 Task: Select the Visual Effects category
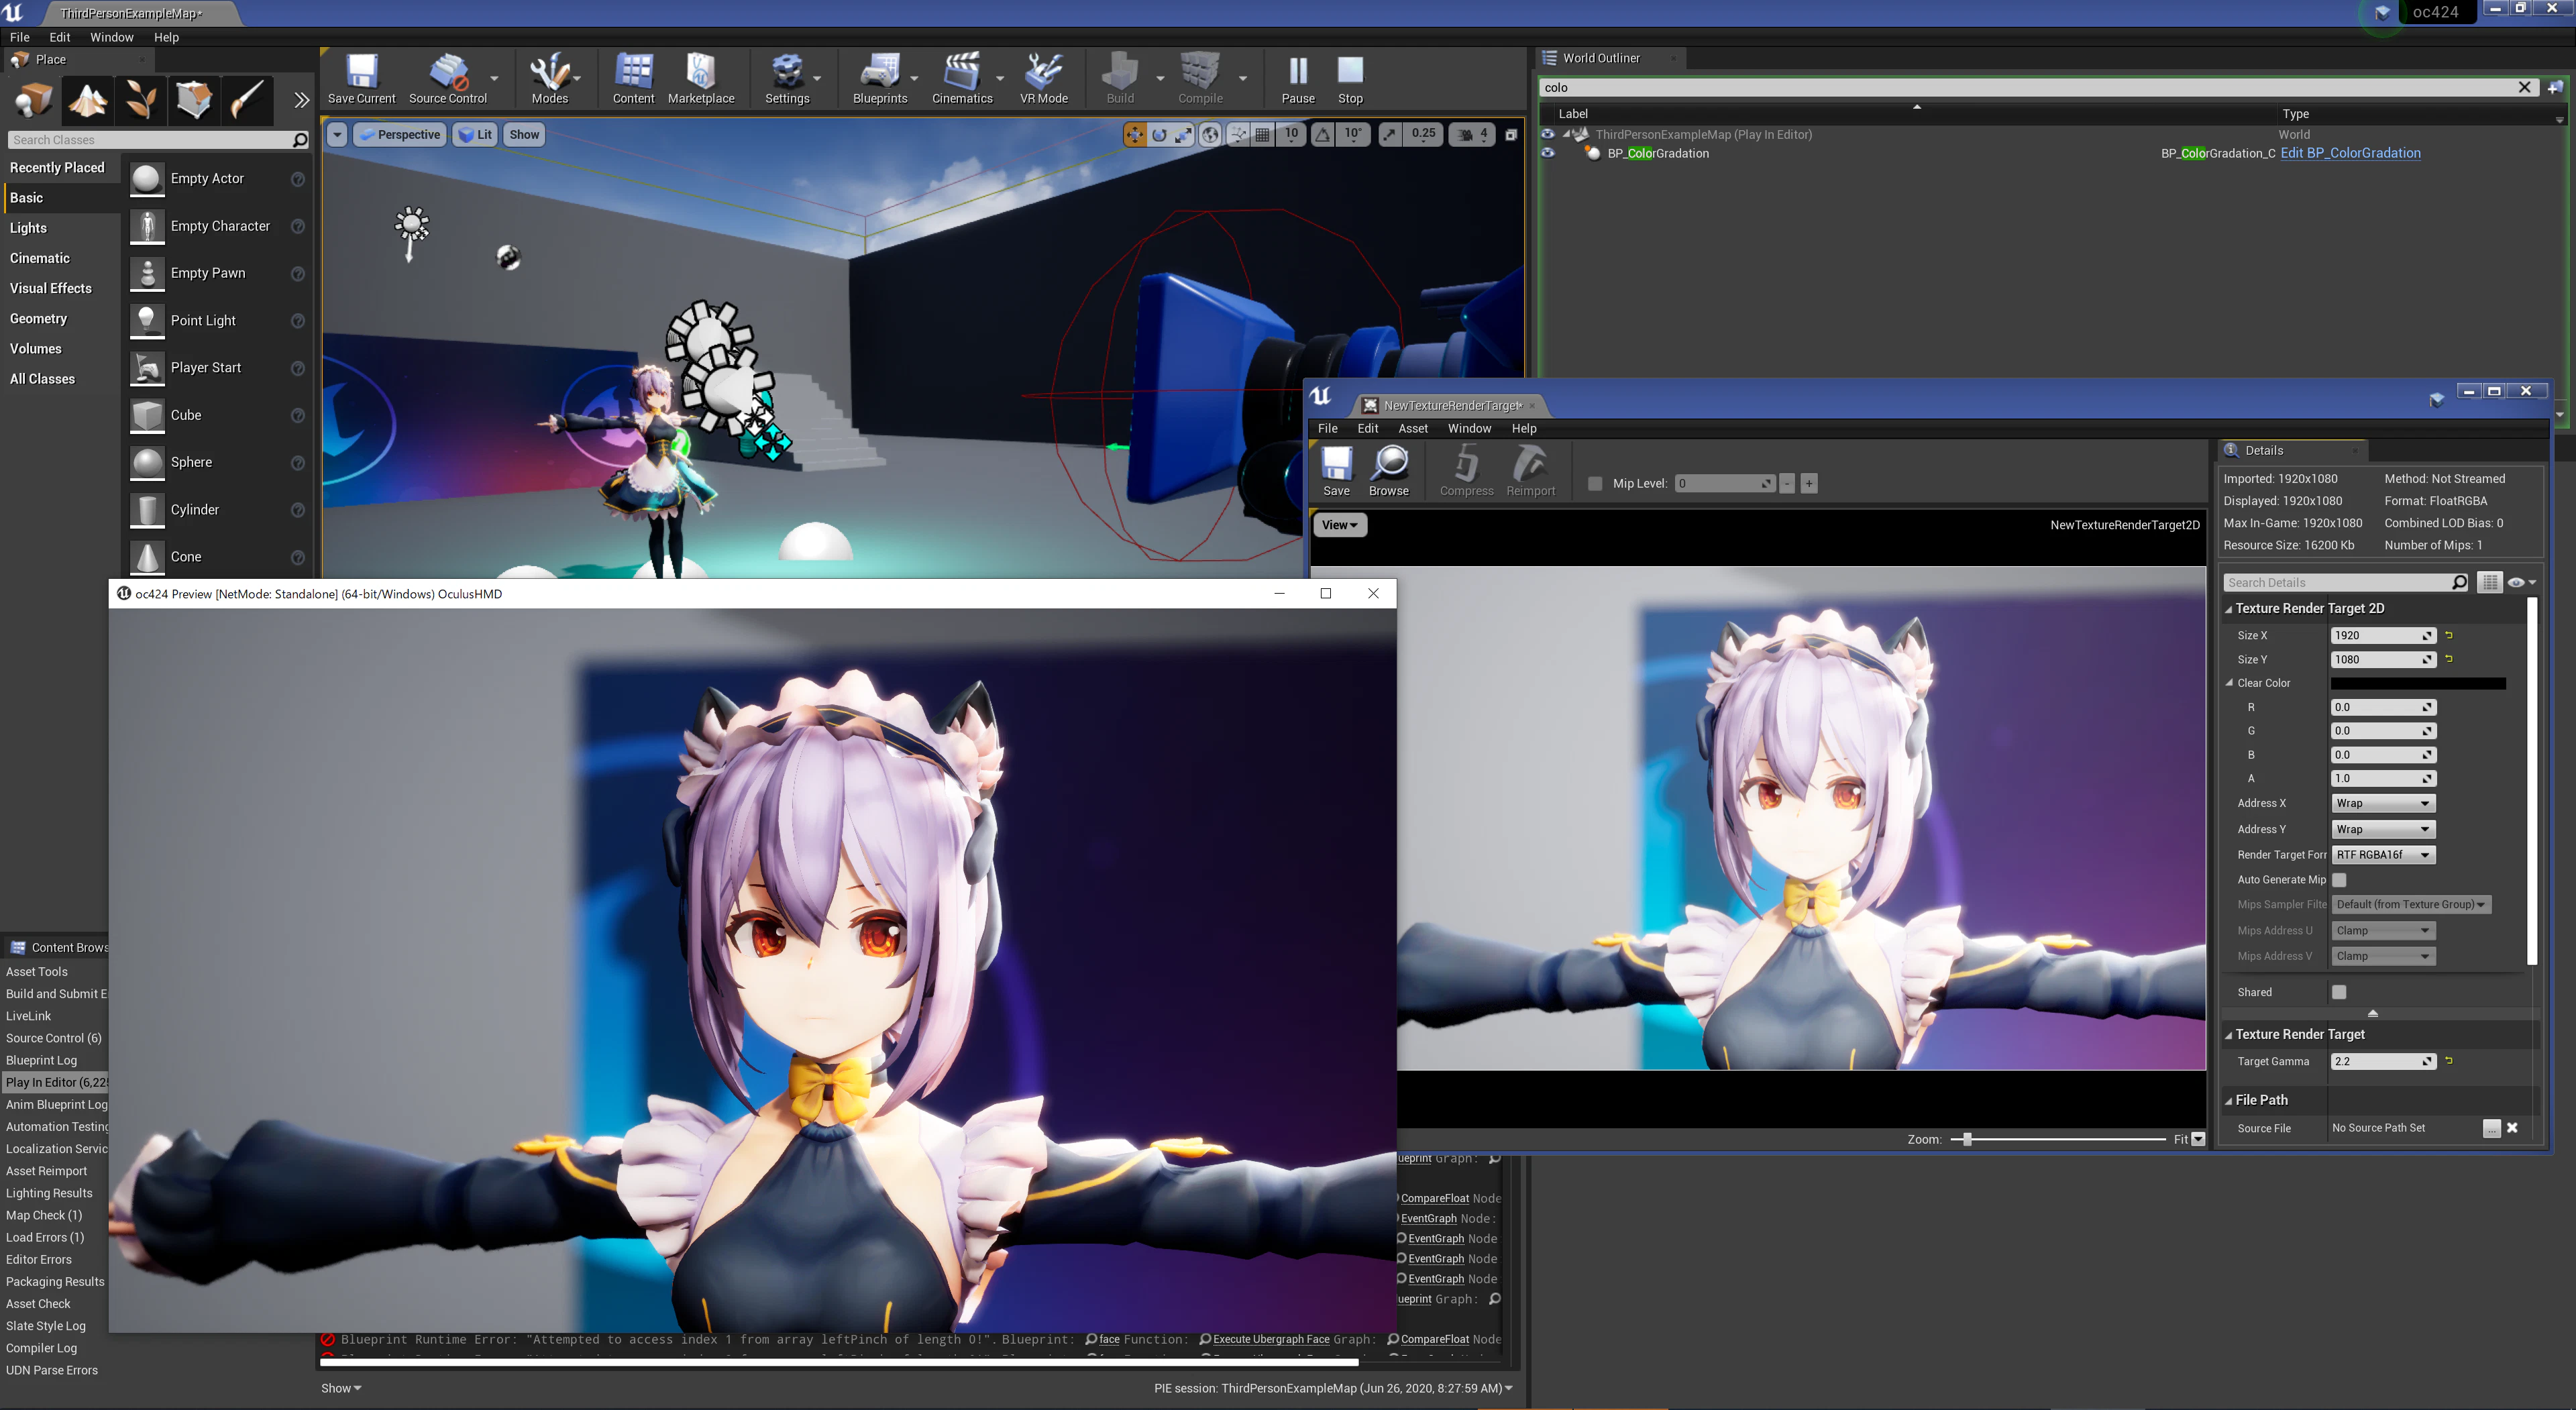[x=51, y=288]
